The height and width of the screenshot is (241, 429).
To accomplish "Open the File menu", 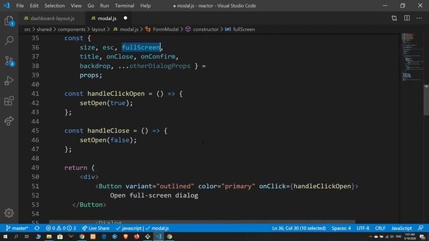I will click(20, 5).
